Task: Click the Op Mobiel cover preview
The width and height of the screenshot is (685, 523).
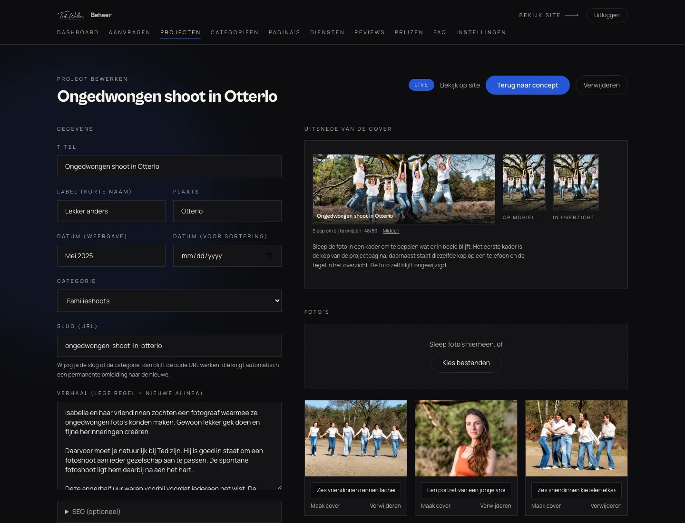Action: point(524,183)
